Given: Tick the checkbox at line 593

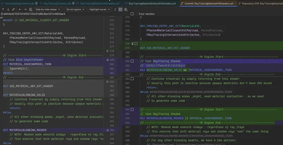Looking at the screenshot, I should pyautogui.click(x=132, y=109).
